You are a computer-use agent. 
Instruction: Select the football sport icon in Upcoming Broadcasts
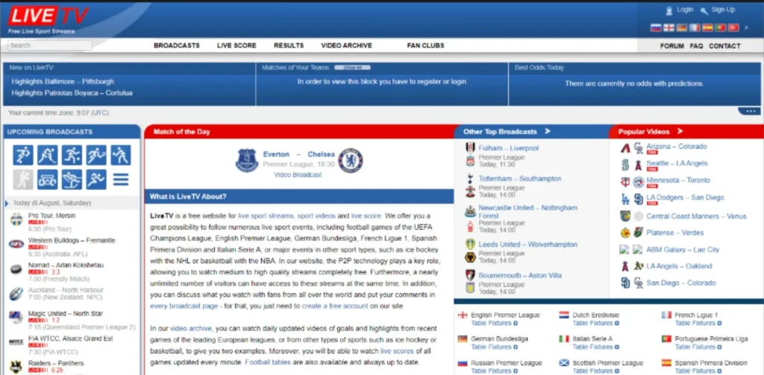coord(23,155)
